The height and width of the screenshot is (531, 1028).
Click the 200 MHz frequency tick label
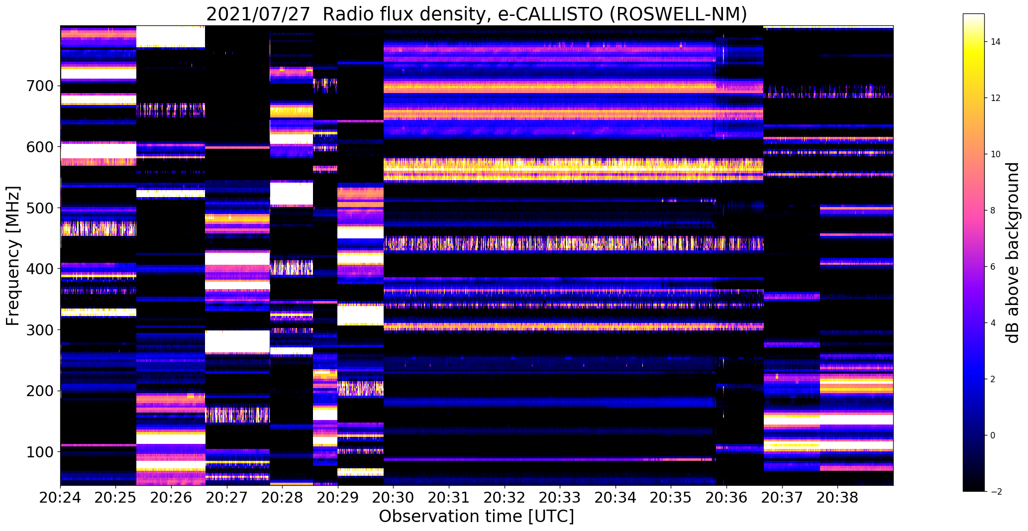39,391
